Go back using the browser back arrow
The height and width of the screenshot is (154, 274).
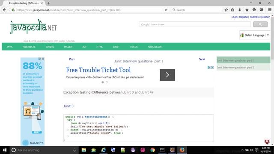(4, 10)
